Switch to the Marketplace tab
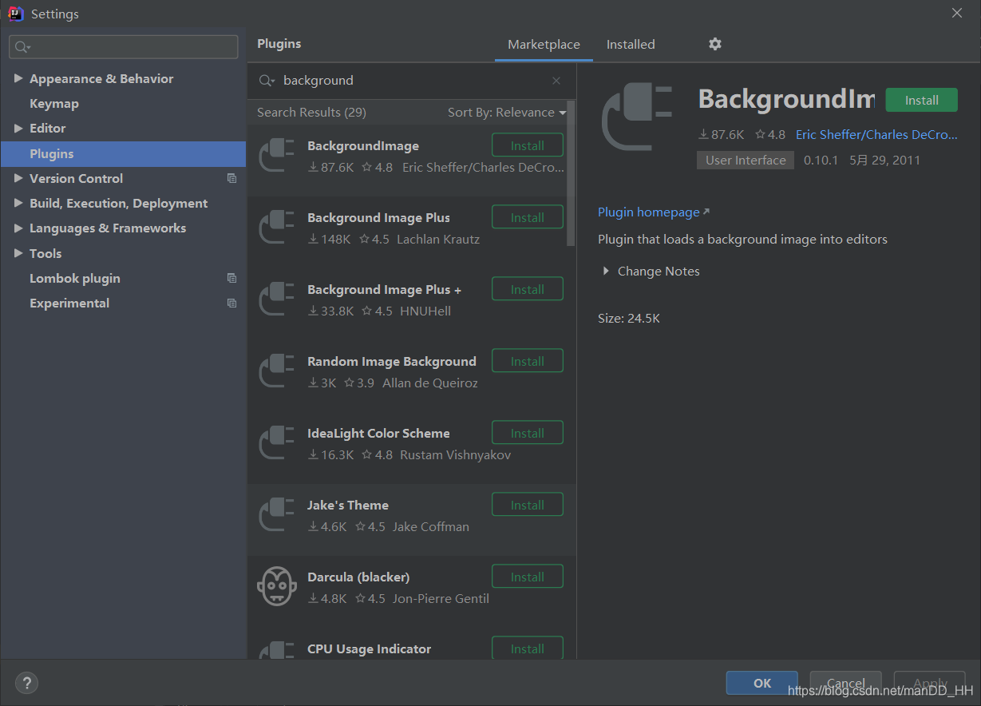The height and width of the screenshot is (706, 981). click(544, 45)
